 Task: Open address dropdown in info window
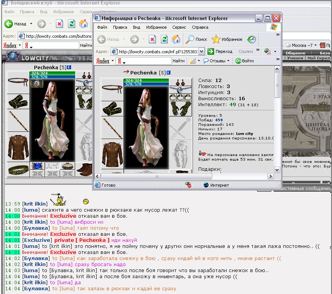pyautogui.click(x=202, y=51)
